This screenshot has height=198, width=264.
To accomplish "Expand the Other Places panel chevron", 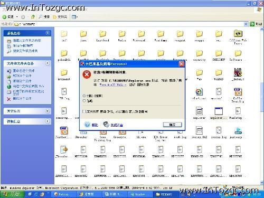I will [x=48, y=111].
